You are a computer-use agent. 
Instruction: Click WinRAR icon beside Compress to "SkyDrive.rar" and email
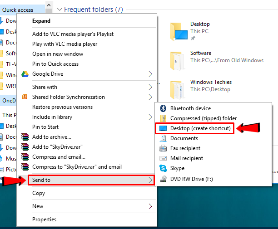tap(25, 167)
